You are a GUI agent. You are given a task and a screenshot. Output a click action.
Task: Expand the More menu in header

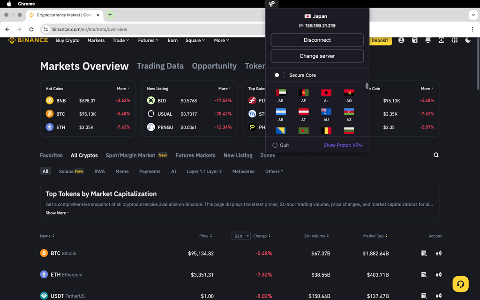(x=221, y=40)
